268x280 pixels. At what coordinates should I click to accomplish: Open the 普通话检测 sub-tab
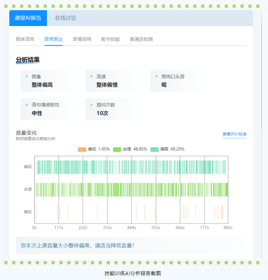point(141,39)
